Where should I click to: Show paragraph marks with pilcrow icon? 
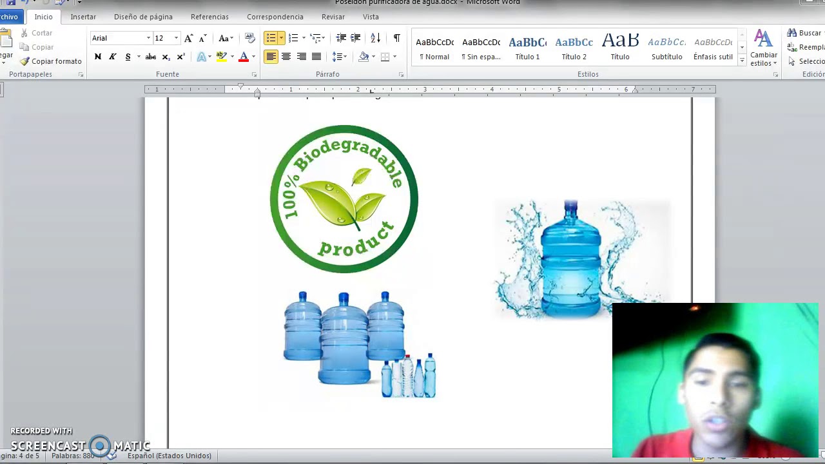[x=396, y=38]
